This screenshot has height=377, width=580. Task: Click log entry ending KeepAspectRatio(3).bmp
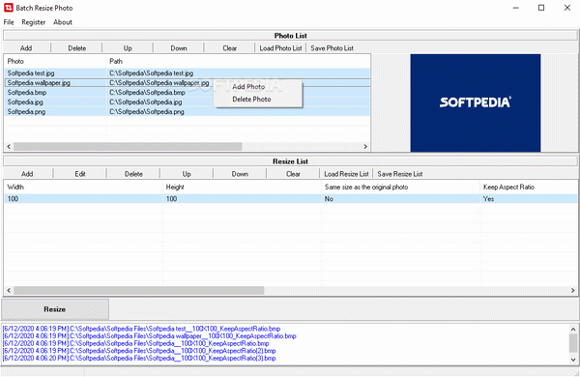(139, 358)
